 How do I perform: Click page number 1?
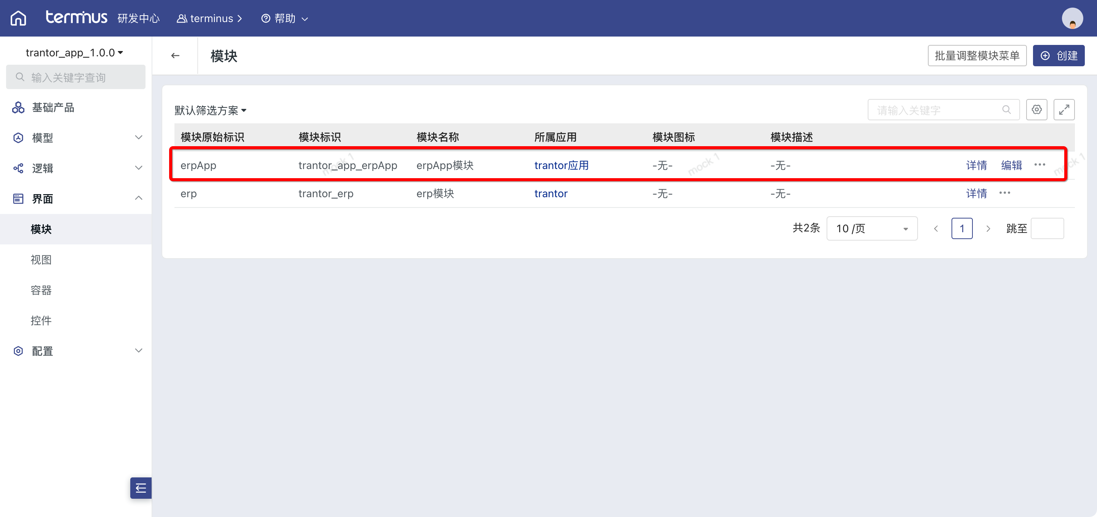click(x=961, y=229)
